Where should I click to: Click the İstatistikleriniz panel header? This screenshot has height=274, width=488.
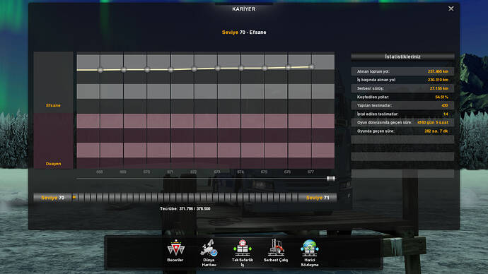coord(402,56)
